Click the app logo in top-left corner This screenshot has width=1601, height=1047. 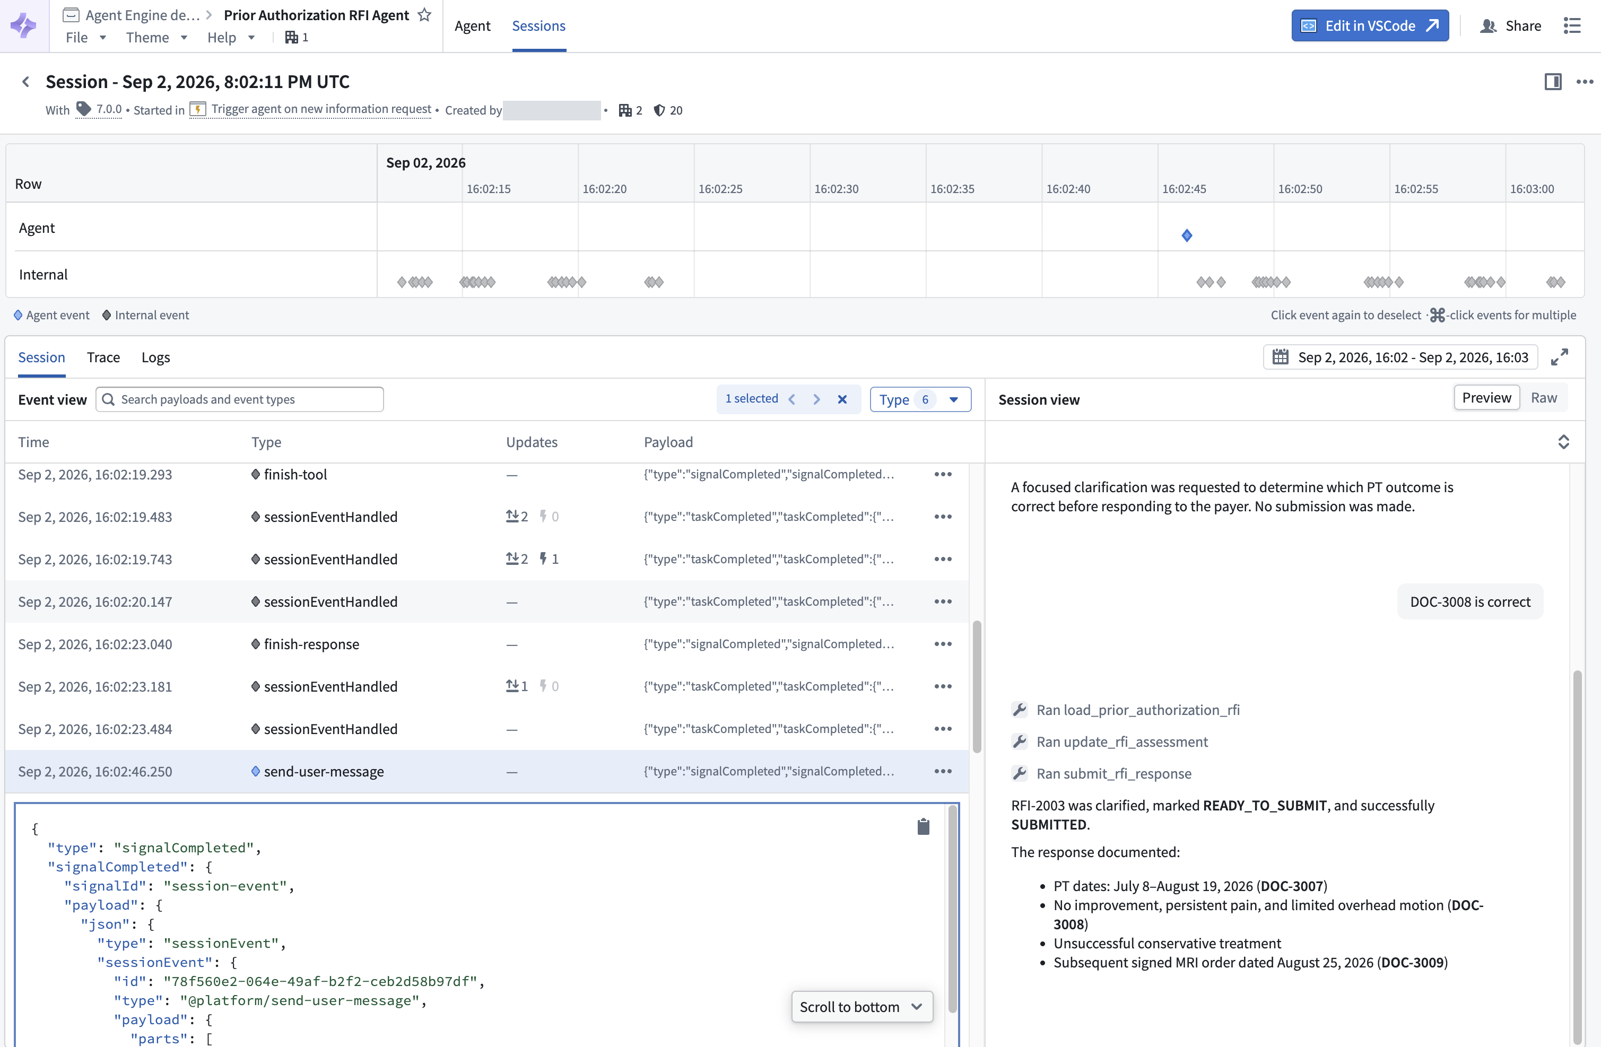coord(23,25)
